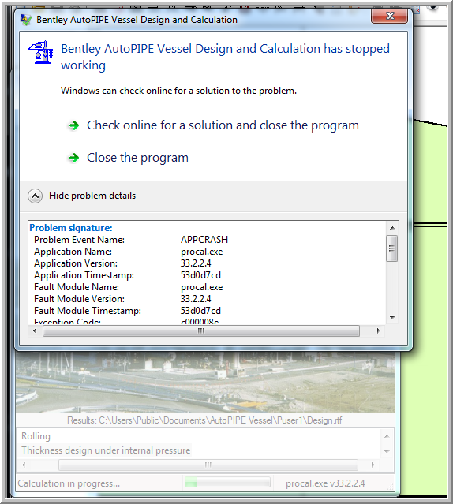453x504 pixels.
Task: Select Thickness design under internal pressure entry
Action: tap(106, 450)
